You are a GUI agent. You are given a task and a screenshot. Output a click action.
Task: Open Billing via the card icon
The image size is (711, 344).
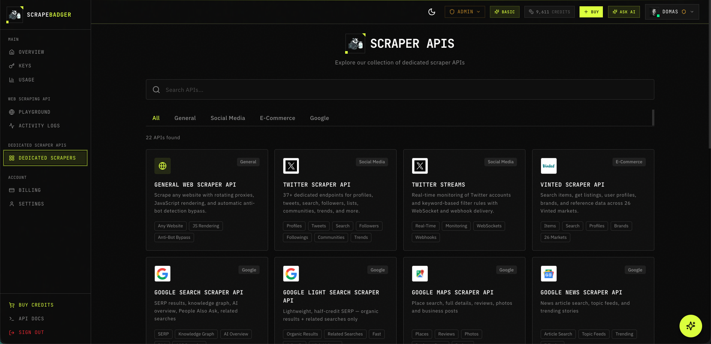(12, 190)
